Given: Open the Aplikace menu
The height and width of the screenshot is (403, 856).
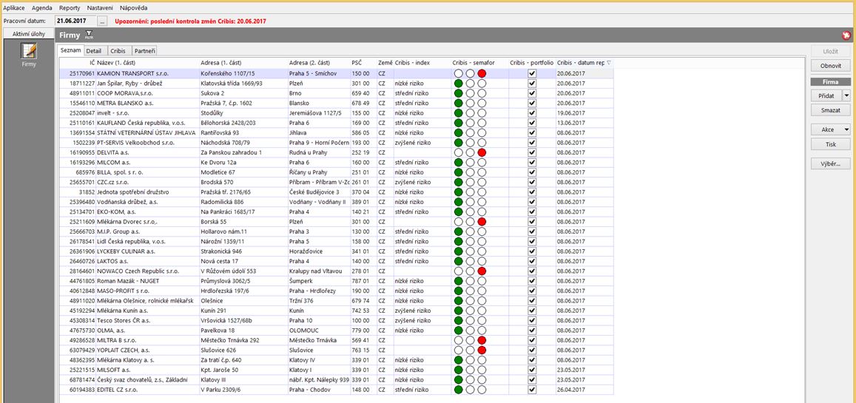Looking at the screenshot, I should (x=13, y=8).
